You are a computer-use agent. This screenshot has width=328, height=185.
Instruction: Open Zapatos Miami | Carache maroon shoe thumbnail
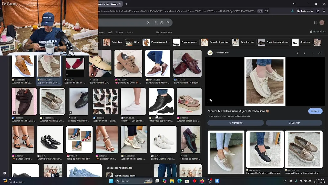tap(187, 63)
